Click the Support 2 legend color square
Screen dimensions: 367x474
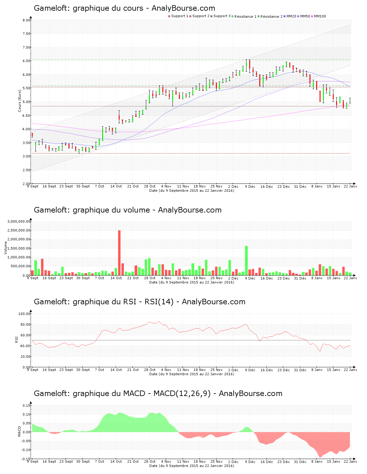click(x=190, y=16)
